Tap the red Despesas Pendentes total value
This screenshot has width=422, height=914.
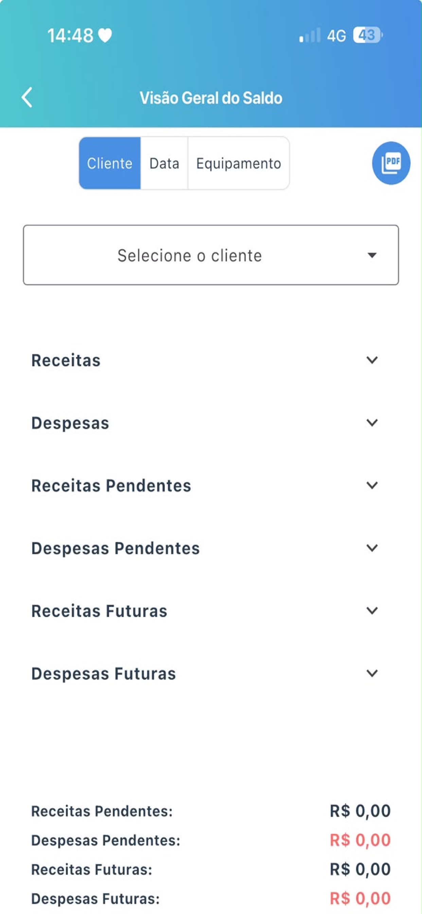(360, 840)
